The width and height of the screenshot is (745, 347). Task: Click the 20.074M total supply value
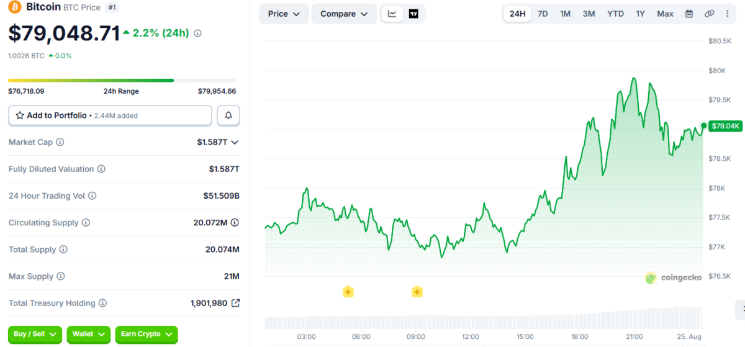point(222,250)
